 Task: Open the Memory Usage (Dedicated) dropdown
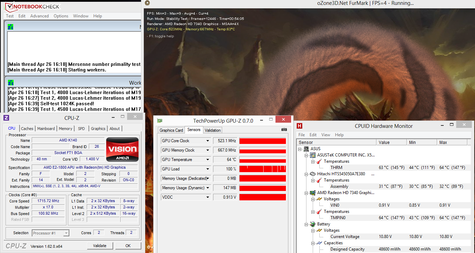pyautogui.click(x=208, y=178)
